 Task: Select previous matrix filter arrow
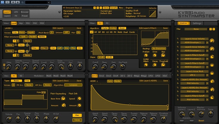coord(211,29)
